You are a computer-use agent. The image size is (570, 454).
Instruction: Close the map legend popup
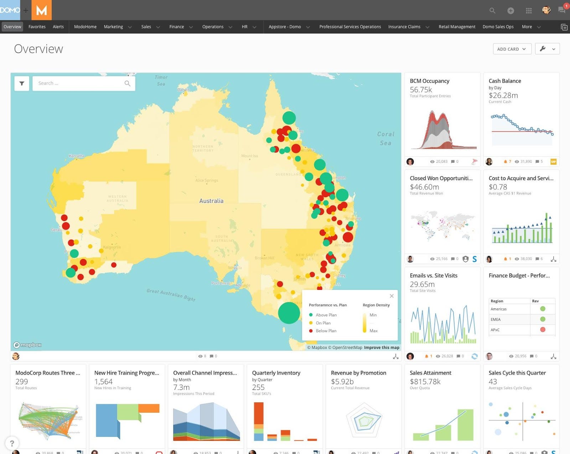pyautogui.click(x=392, y=296)
